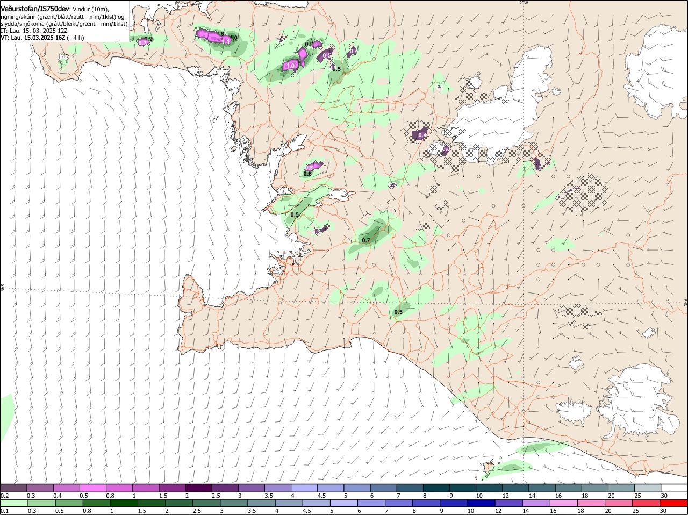688x515 pixels.
Task: Pick the 0.8 orchid swatch, upper scale
Action: pos(119,488)
